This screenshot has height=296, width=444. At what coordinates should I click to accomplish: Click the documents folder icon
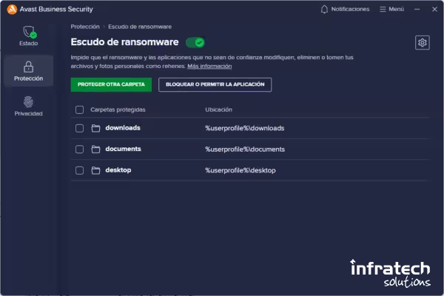pos(95,149)
